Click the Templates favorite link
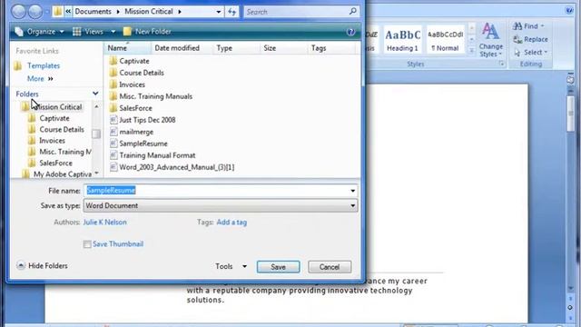 (x=44, y=66)
